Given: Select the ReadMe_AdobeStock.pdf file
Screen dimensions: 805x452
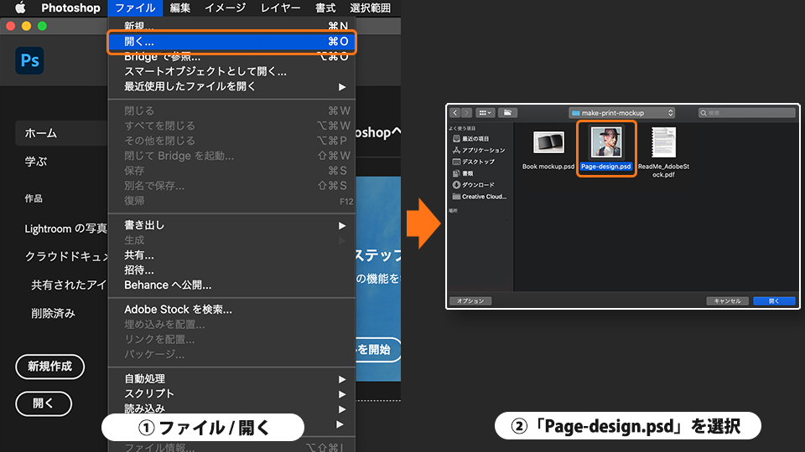Looking at the screenshot, I should pos(664,142).
